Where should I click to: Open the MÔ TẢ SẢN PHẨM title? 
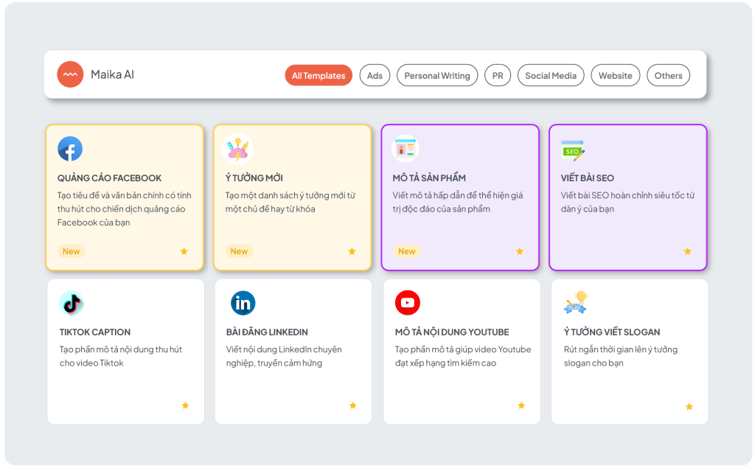coord(429,178)
